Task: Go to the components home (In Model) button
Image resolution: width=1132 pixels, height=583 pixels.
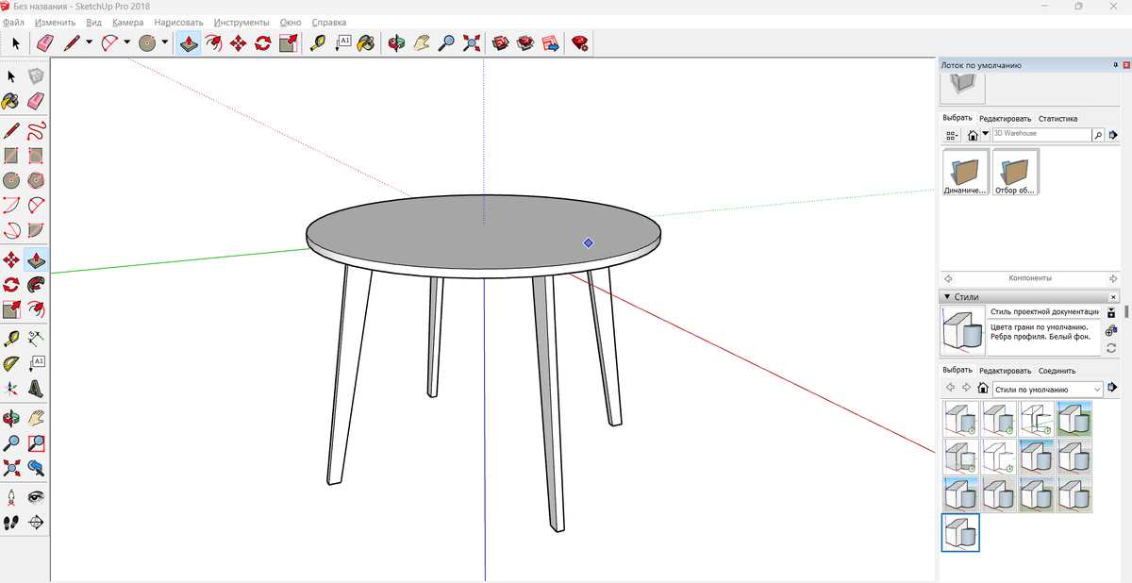Action: pos(973,136)
